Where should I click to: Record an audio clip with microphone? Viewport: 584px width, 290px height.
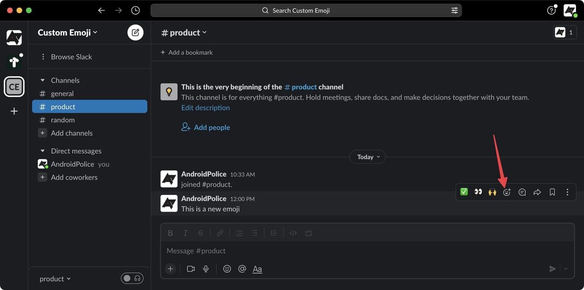(206, 269)
